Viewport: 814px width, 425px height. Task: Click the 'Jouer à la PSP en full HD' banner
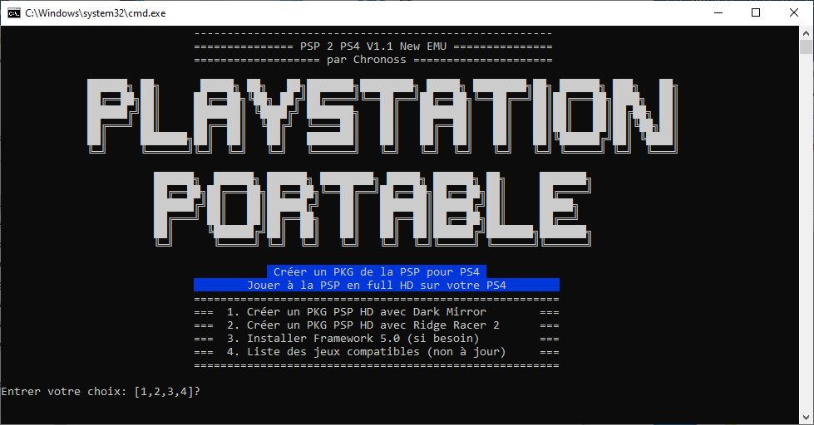(x=376, y=286)
